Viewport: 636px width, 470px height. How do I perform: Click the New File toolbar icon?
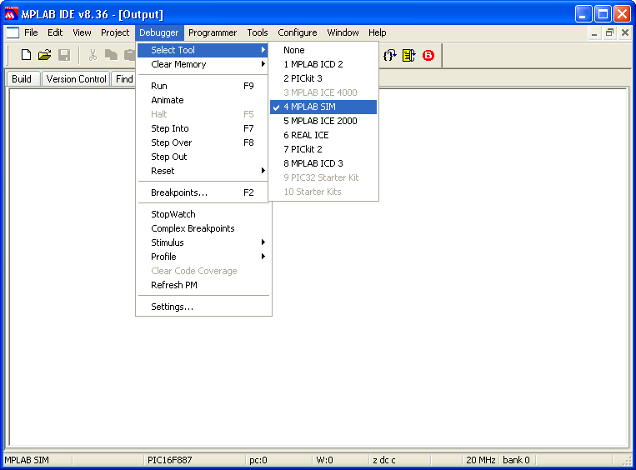(x=26, y=55)
